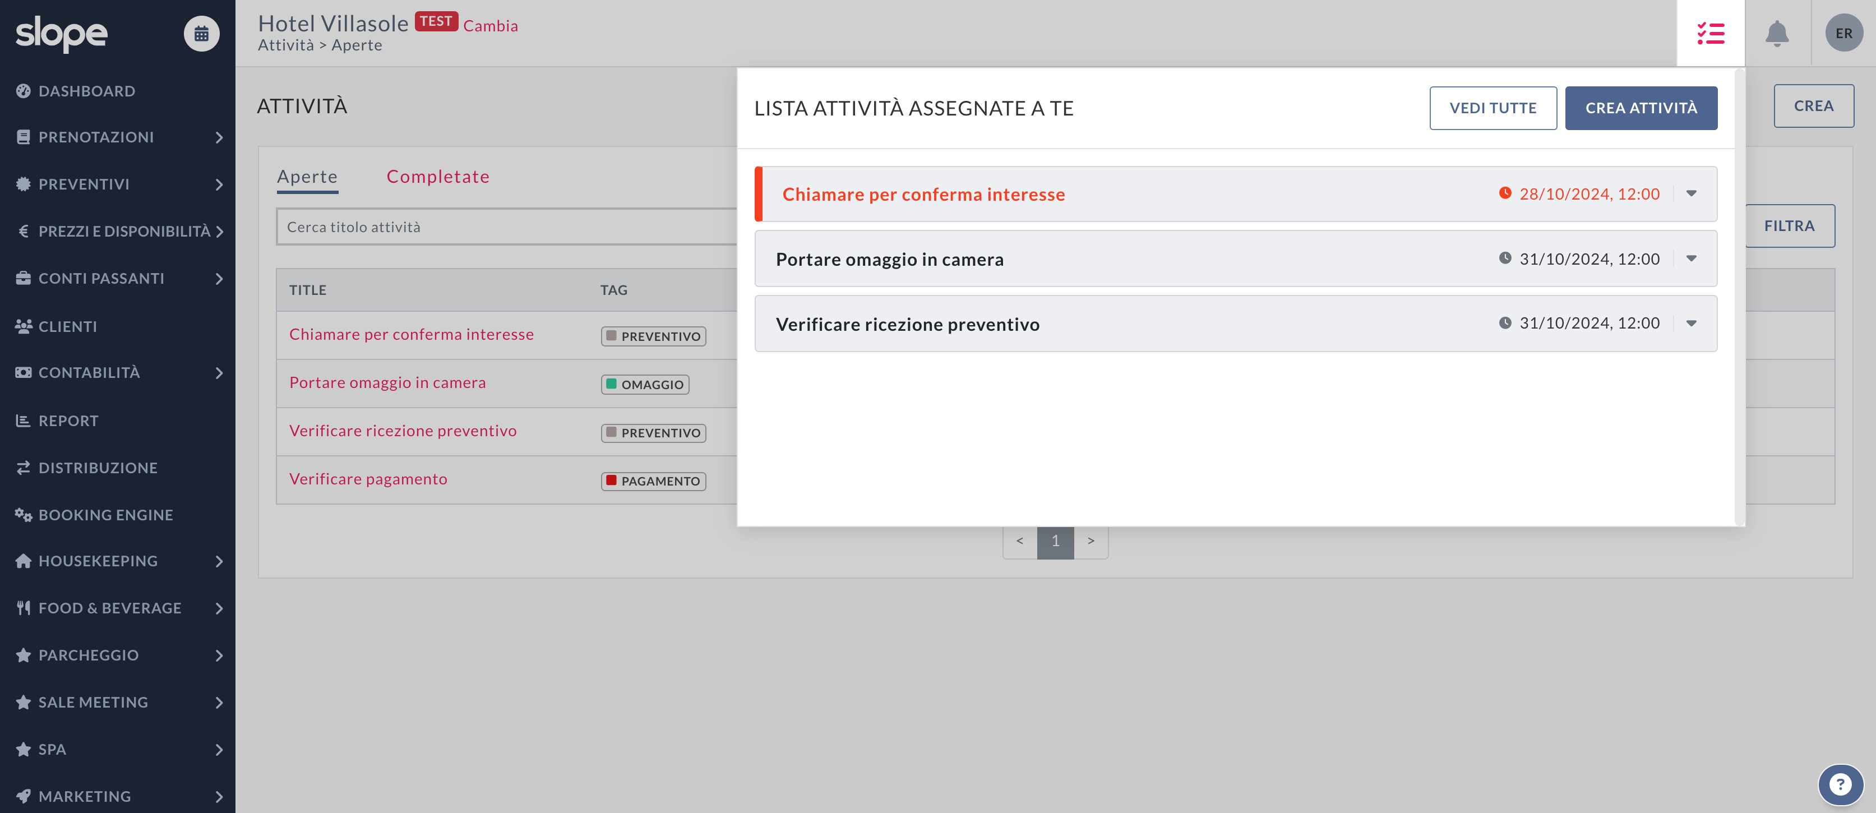This screenshot has width=1876, height=813.
Task: Switch to the Completate tab
Action: tap(438, 176)
